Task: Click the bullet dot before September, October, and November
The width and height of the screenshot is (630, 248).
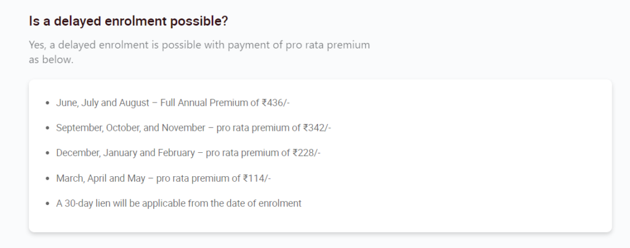Action: 48,128
